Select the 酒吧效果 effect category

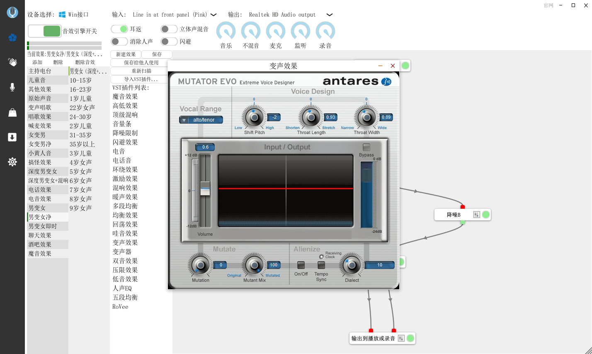48,244
